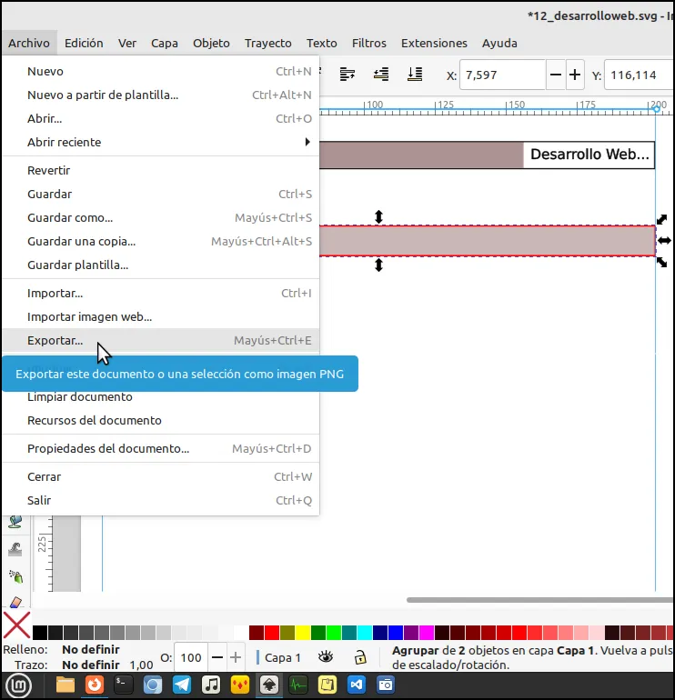This screenshot has width=675, height=700.
Task: Launch Visual Studio Code from the taskbar
Action: [357, 685]
